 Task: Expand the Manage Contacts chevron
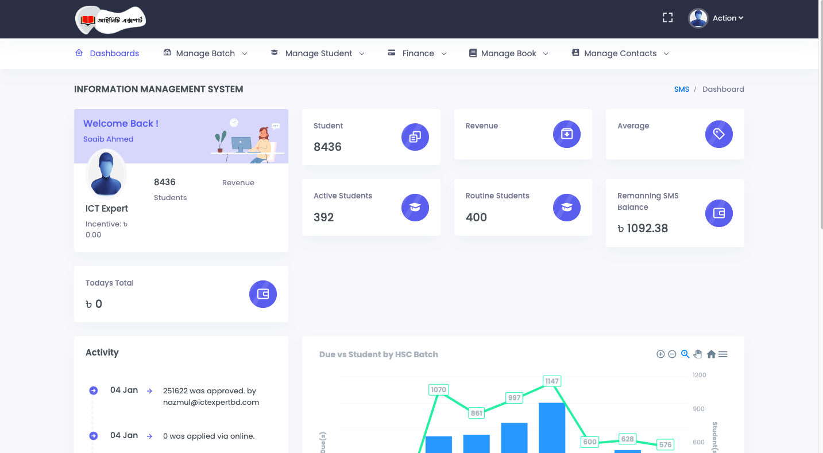point(666,54)
